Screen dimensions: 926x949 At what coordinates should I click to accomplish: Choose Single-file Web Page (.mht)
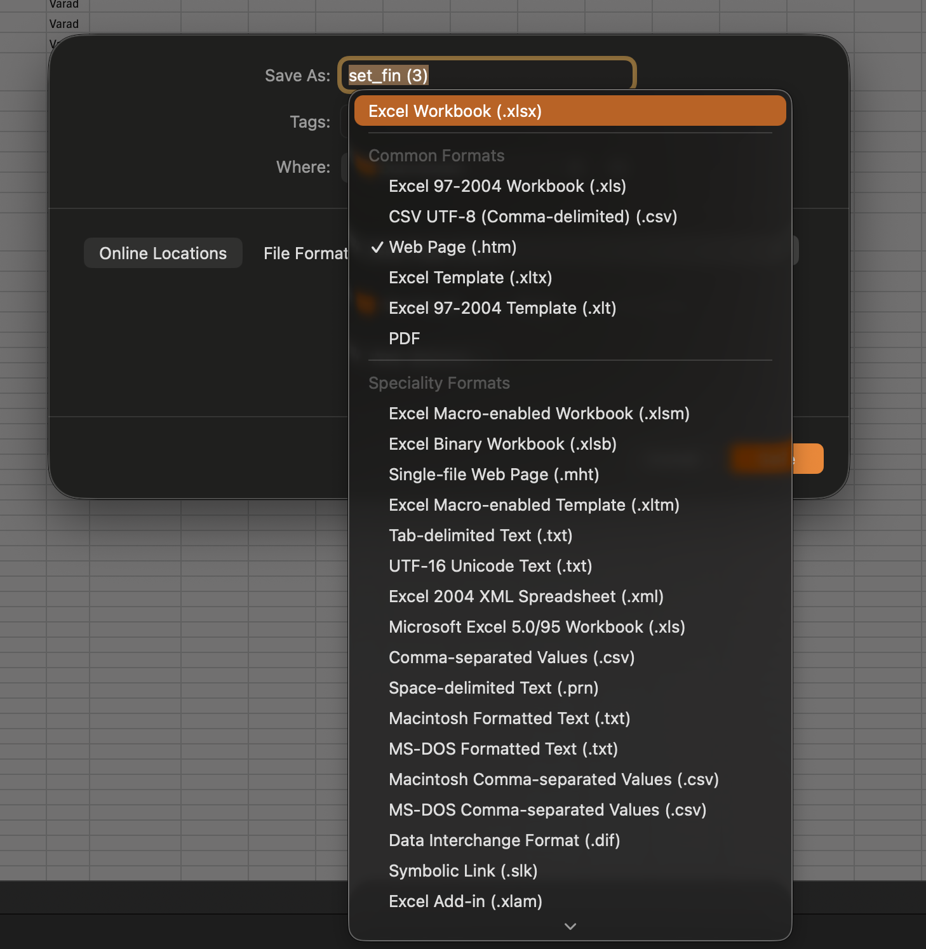[493, 474]
